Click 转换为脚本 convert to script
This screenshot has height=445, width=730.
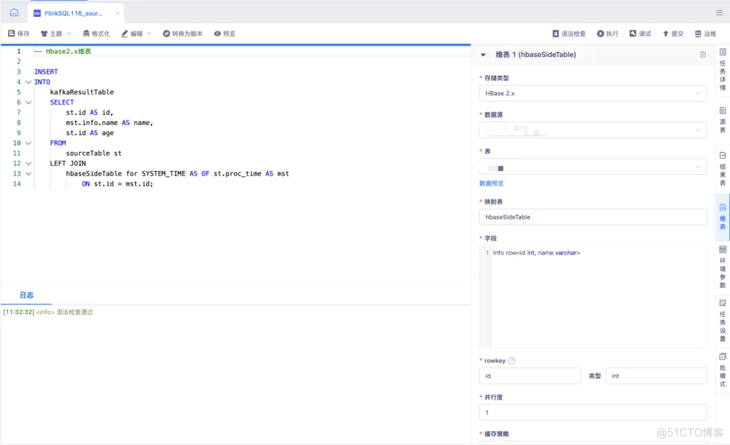coord(182,34)
